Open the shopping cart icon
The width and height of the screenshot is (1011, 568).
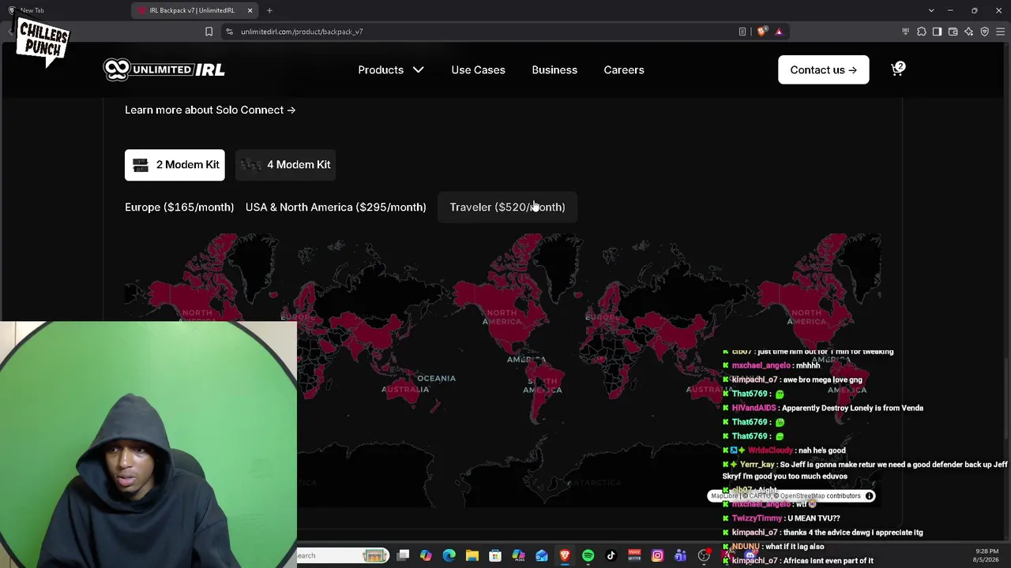pos(897,69)
